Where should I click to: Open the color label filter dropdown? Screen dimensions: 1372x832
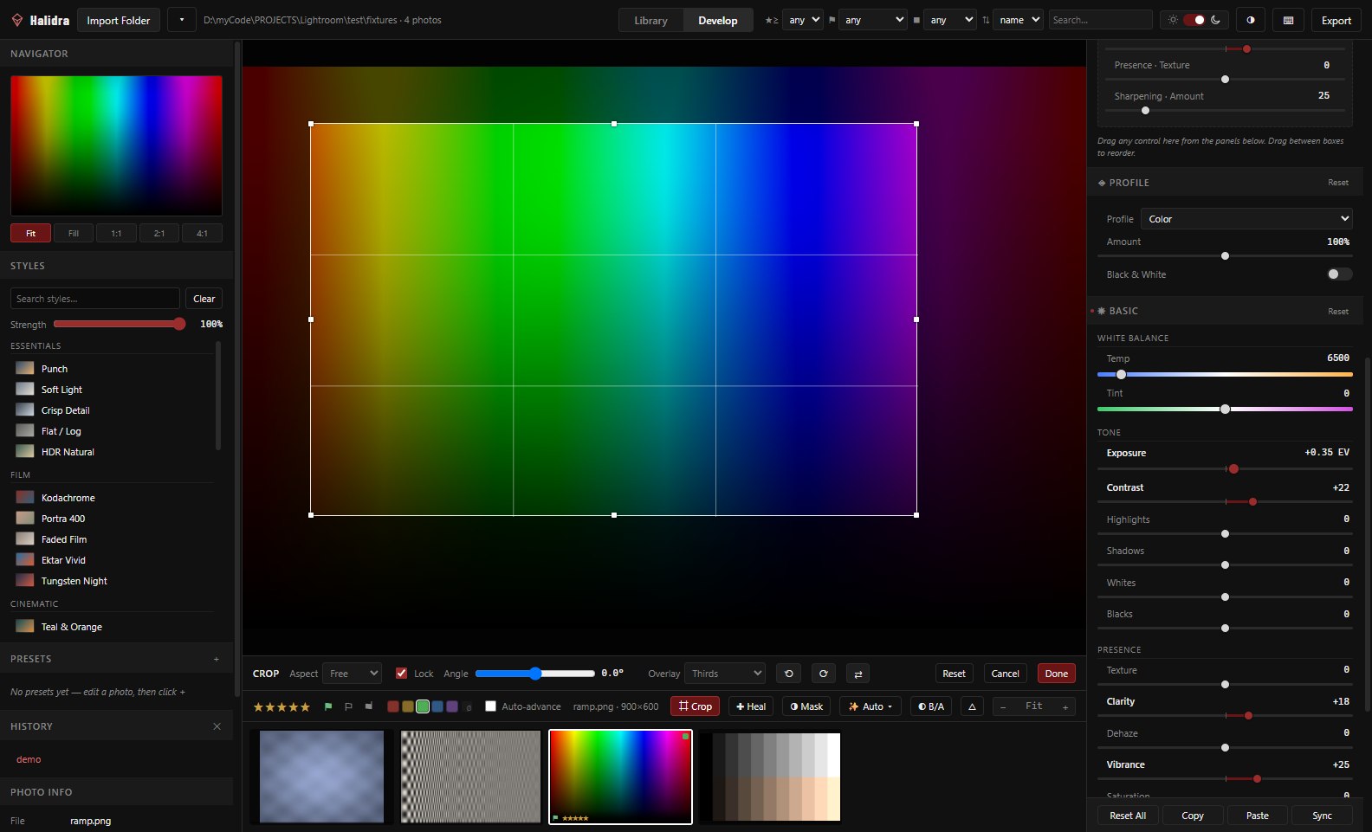pos(949,20)
